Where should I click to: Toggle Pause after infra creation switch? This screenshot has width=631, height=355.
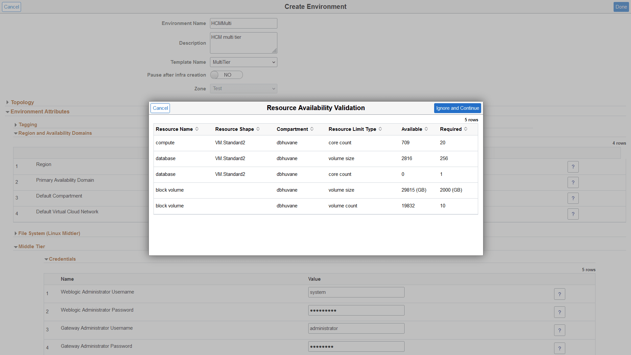[226, 75]
